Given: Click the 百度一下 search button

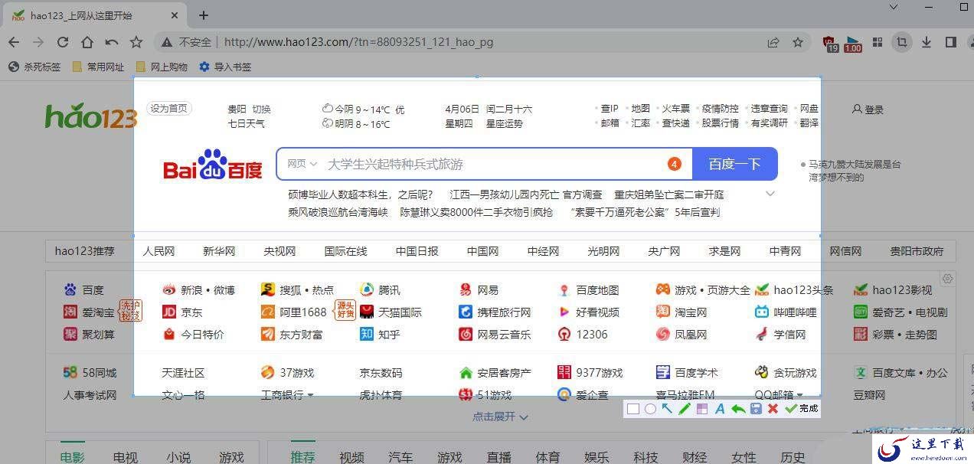Looking at the screenshot, I should point(735,164).
